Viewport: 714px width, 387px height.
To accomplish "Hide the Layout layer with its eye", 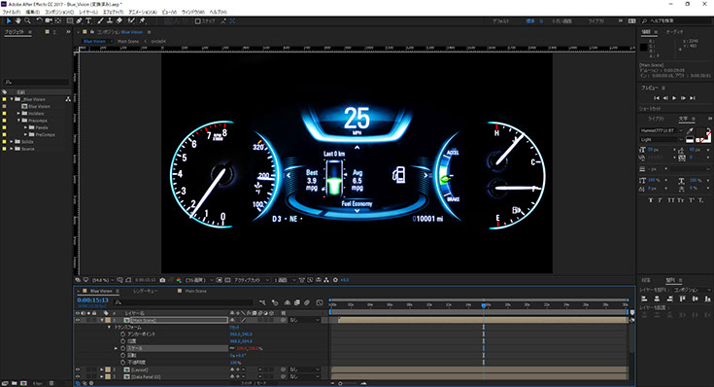I will [x=78, y=369].
